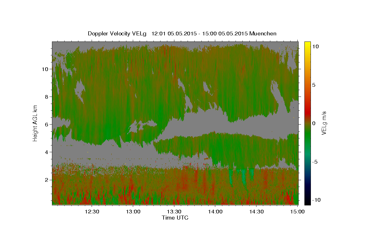The height and width of the screenshot is (246, 369).
Task: Click colorbar tick label '0'
Action: 314,123
